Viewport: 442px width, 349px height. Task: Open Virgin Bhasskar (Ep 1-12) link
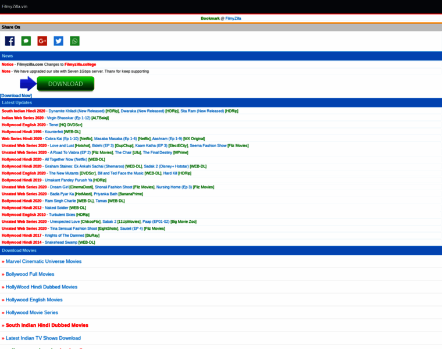point(69,118)
